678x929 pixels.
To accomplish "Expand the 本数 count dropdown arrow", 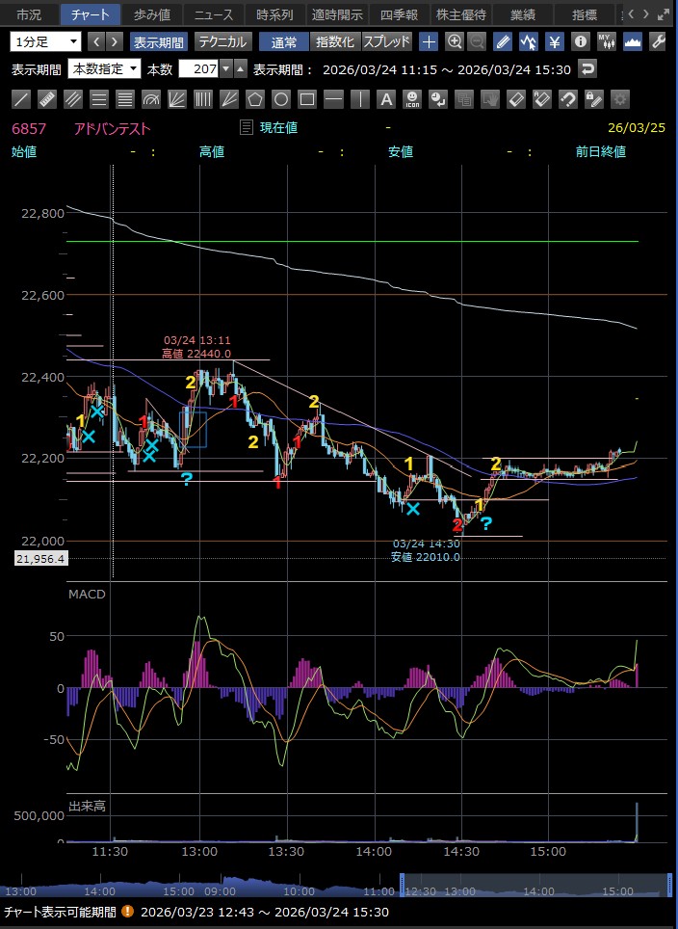I will point(226,69).
